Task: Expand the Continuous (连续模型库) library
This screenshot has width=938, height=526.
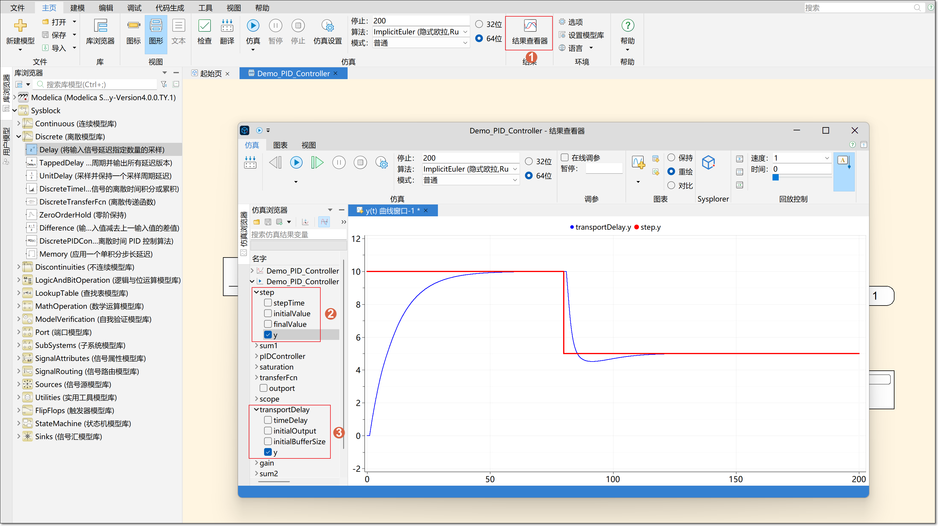Action: (19, 124)
